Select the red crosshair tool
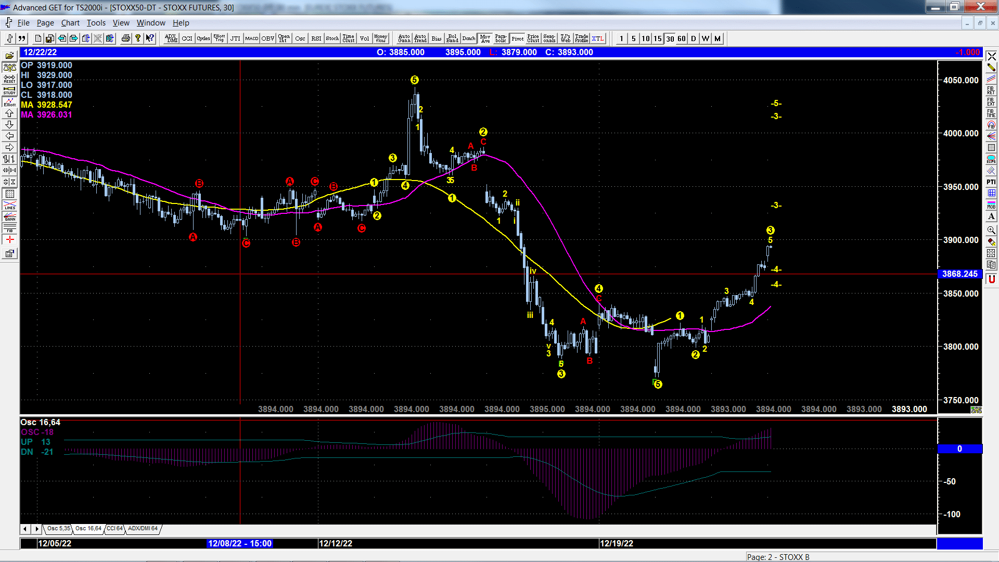Image resolution: width=999 pixels, height=562 pixels. point(10,239)
